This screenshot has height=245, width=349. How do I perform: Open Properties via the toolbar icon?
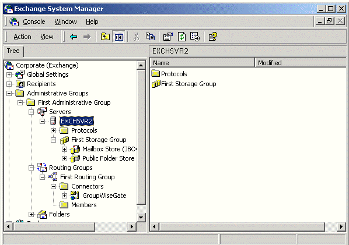point(168,37)
